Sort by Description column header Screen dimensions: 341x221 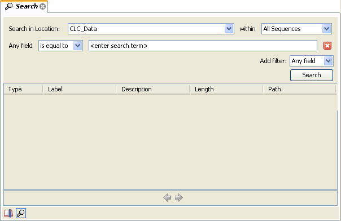(154, 89)
